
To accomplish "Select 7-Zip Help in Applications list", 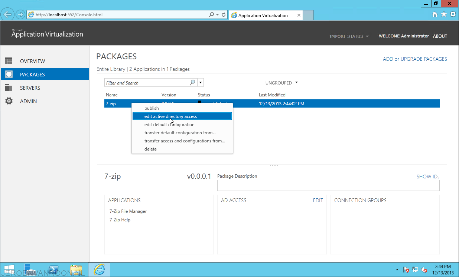I will (120, 220).
